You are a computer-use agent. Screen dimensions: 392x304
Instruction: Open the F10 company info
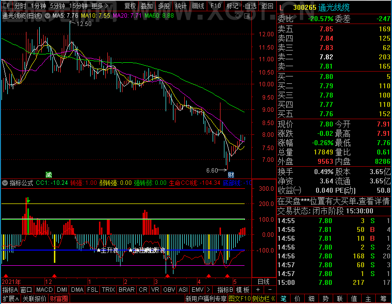point(216,6)
